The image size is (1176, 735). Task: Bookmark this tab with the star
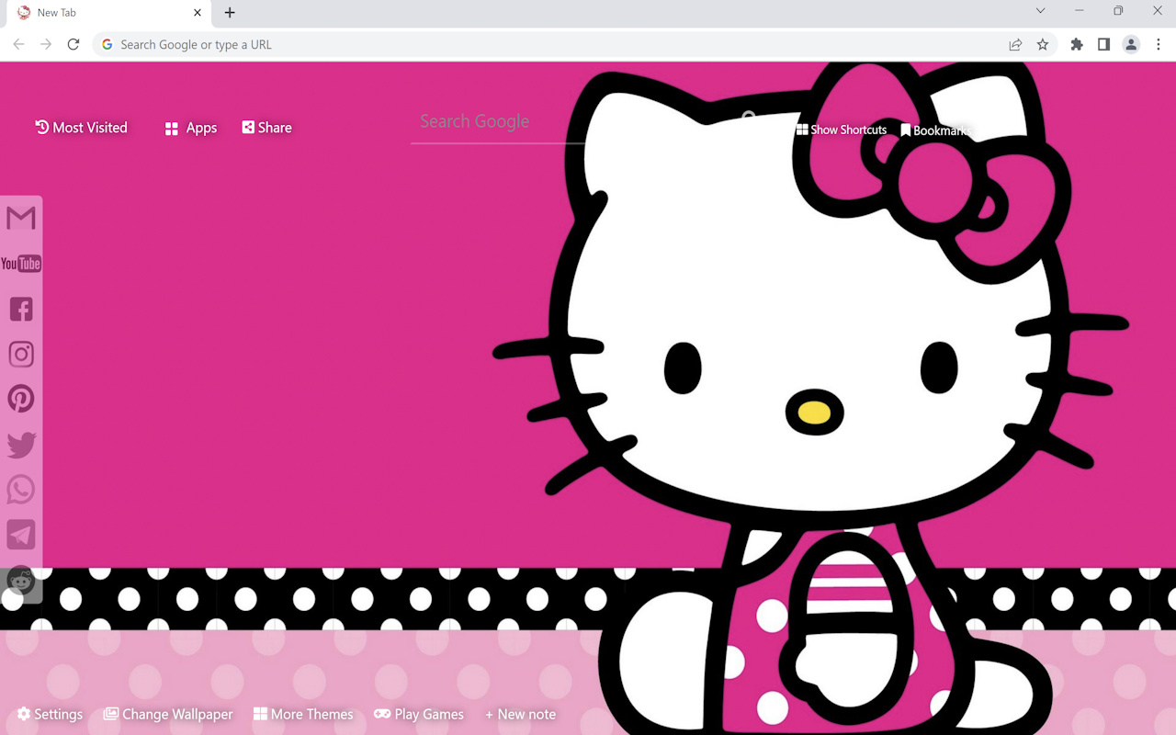click(x=1043, y=44)
